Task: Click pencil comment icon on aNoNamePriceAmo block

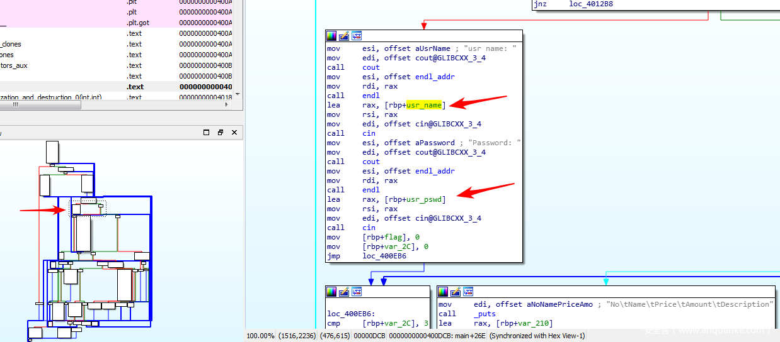Action: tap(456, 292)
